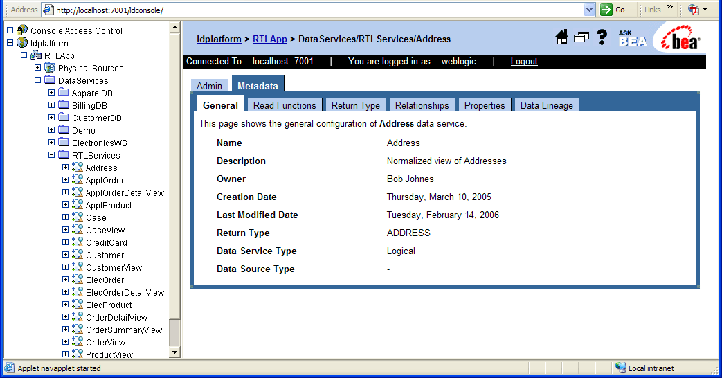
Task: Expand the Console Access Control node
Action: pyautogui.click(x=10, y=30)
